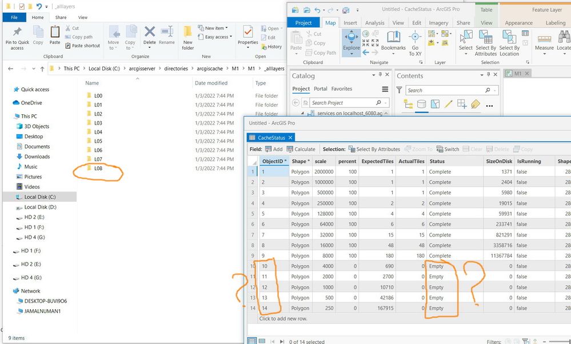Switch to the Insert ribbon tab
Screen dimensions: 571x344
pyautogui.click(x=350, y=22)
